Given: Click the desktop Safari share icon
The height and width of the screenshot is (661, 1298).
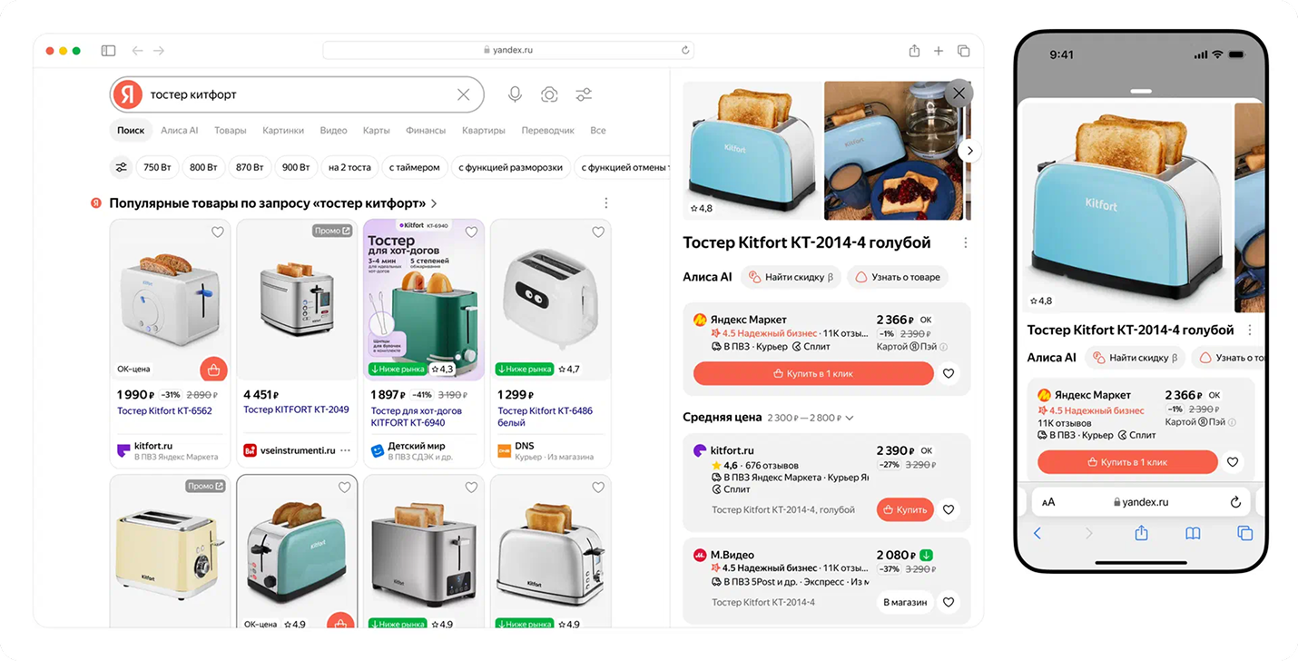Looking at the screenshot, I should point(914,51).
